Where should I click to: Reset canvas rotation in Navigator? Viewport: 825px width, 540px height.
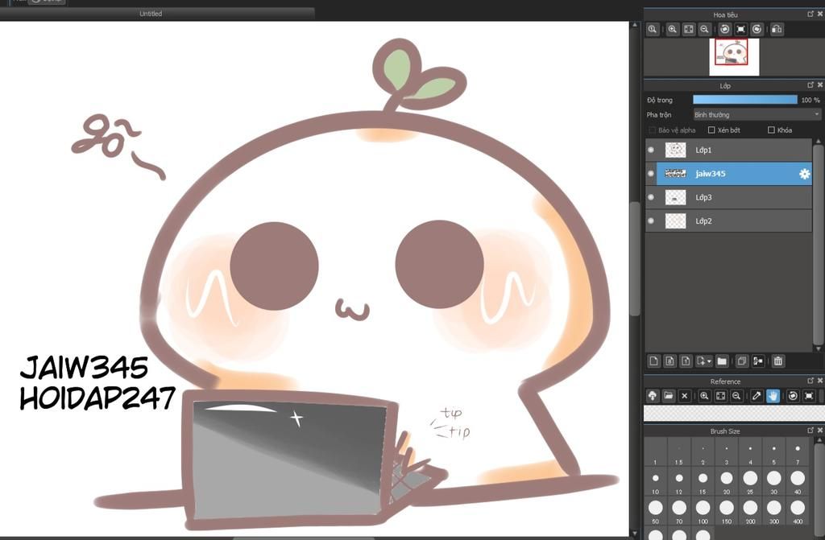click(741, 30)
